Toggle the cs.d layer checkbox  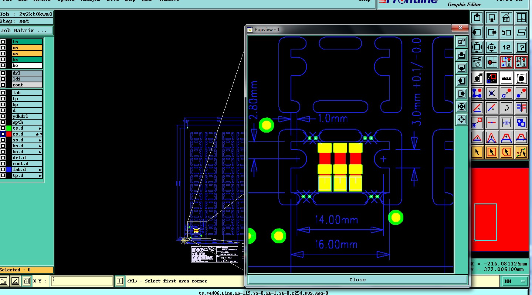[x=3, y=134]
